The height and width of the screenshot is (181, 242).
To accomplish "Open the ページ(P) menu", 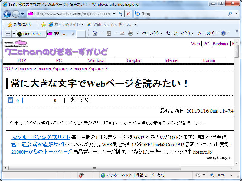I will [x=152, y=33].
